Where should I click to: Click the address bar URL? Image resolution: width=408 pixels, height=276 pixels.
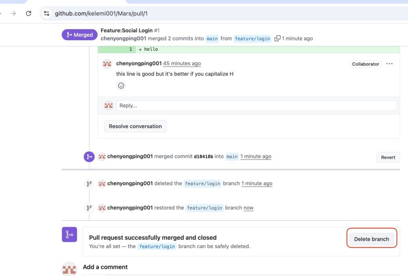tap(101, 14)
